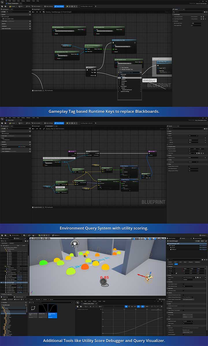Click the green Play button in Enemy_TaskManager toolbar
The image size is (208, 346).
tap(68, 6)
